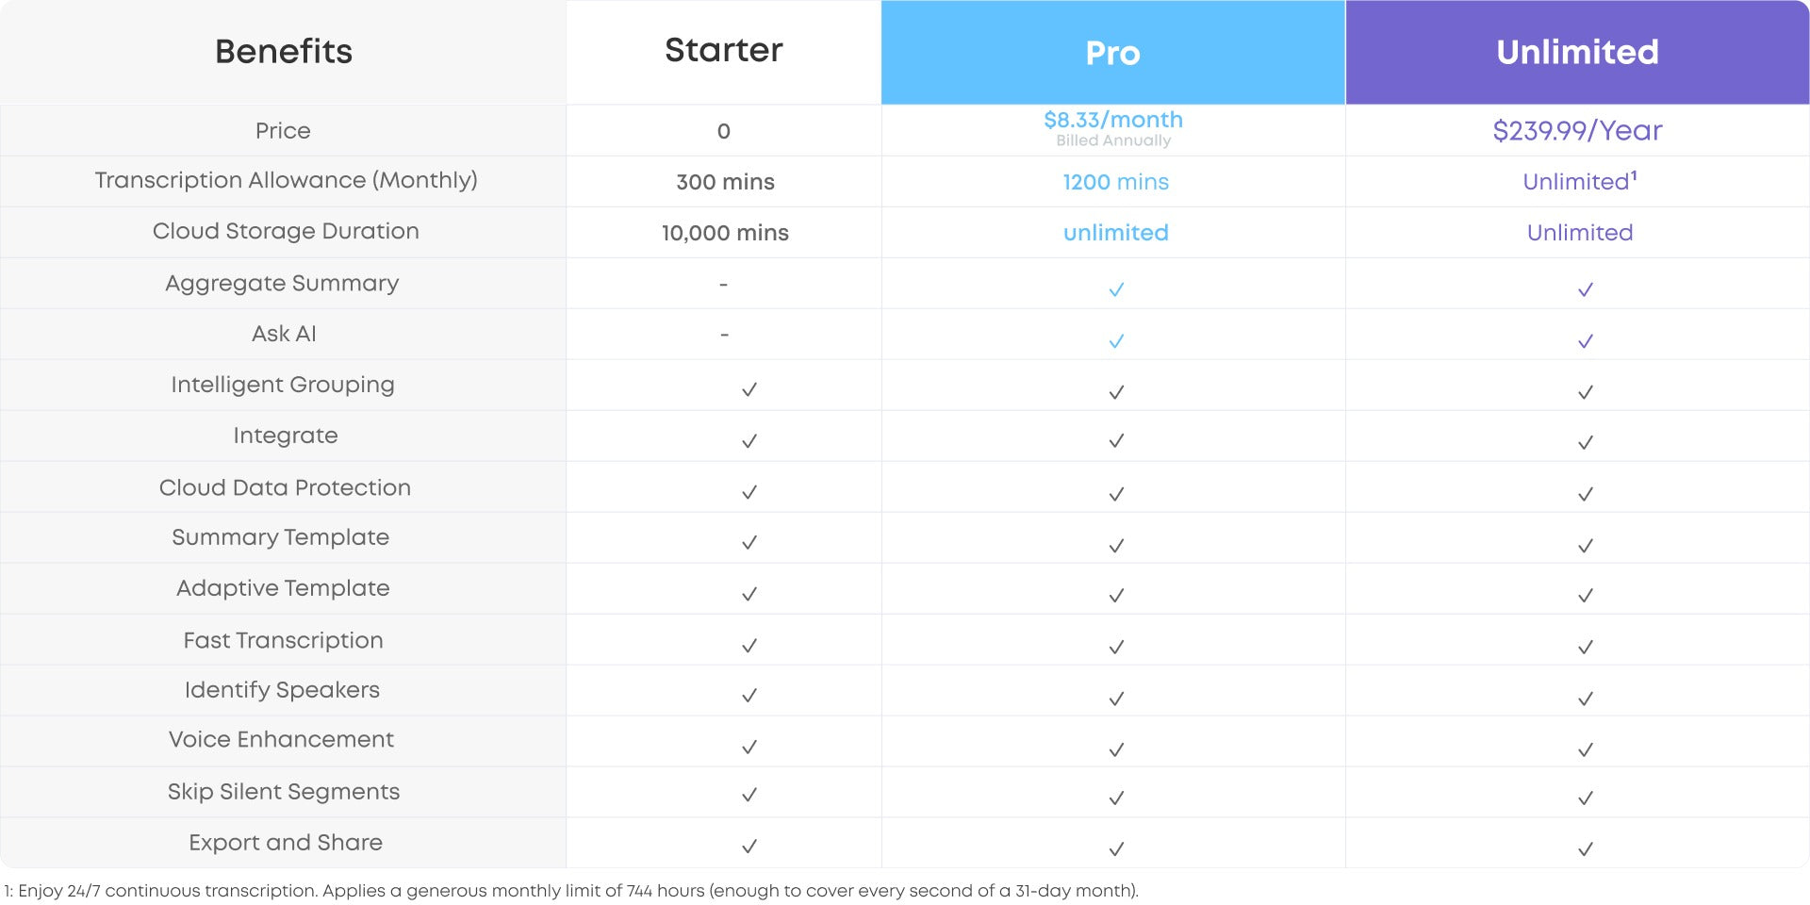Click the blue Pro checkmark for Aggregate Summary
Screen dimensions: 1810x905
(x=1116, y=289)
